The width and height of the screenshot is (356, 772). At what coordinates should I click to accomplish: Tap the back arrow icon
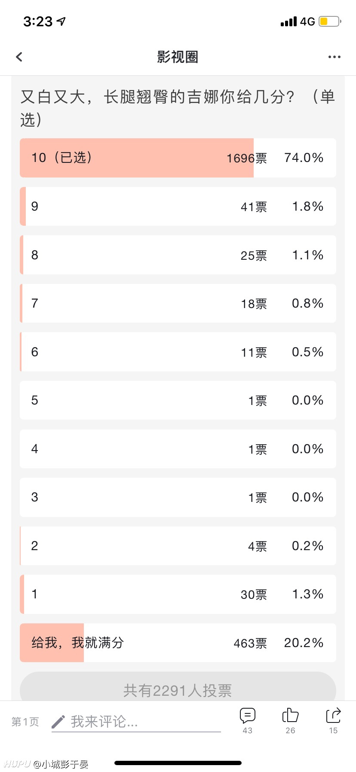tap(19, 57)
